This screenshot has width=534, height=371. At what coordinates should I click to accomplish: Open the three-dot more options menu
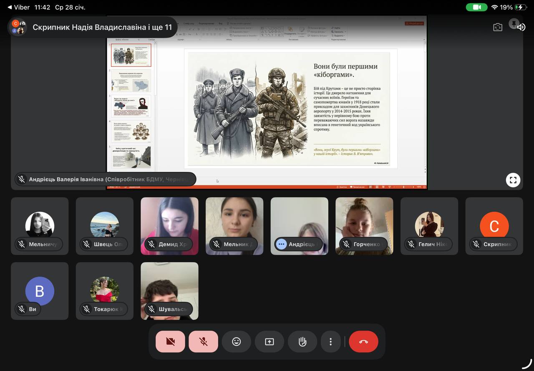click(x=330, y=342)
